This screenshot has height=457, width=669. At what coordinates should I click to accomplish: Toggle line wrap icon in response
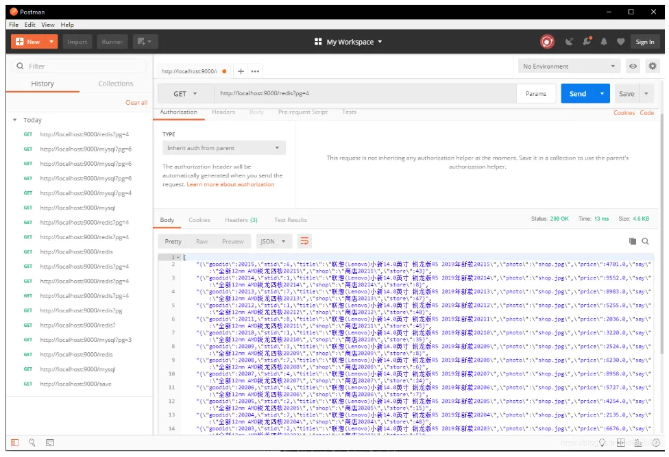(x=304, y=241)
